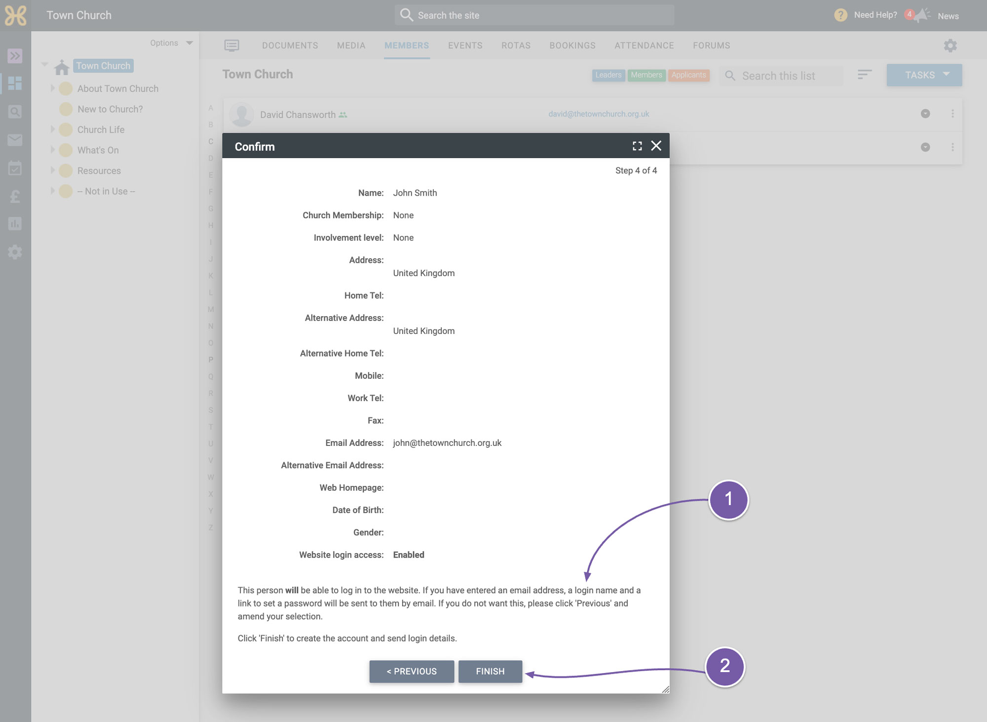The height and width of the screenshot is (722, 987).
Task: Open three-dot menu on second member row
Action: pyautogui.click(x=952, y=147)
